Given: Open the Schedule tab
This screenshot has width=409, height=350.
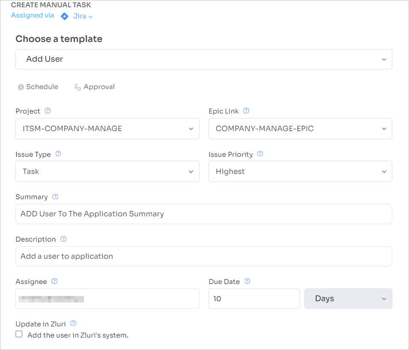Looking at the screenshot, I should click(38, 87).
